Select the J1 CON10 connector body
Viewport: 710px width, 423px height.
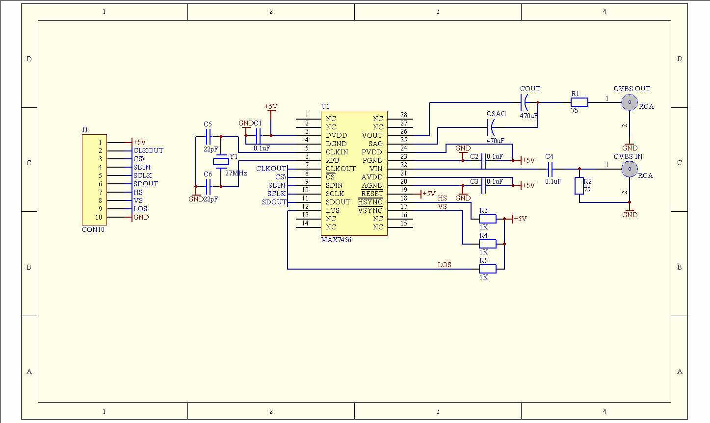pyautogui.click(x=94, y=180)
